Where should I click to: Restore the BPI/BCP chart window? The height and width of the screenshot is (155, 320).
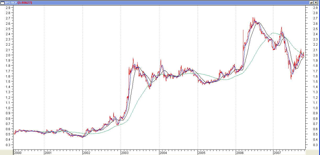[x=311, y=2]
